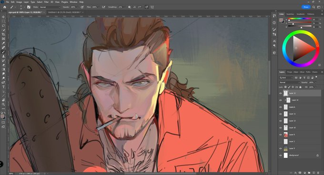Select the Hand tool
Viewport: 324px width, 175px height.
pos(3,100)
